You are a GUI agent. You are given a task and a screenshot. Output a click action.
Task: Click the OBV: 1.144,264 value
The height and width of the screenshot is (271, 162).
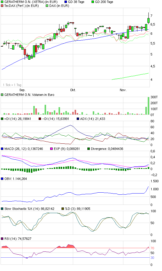[x=15, y=179]
